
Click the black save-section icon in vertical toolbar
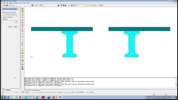(x=23, y=53)
